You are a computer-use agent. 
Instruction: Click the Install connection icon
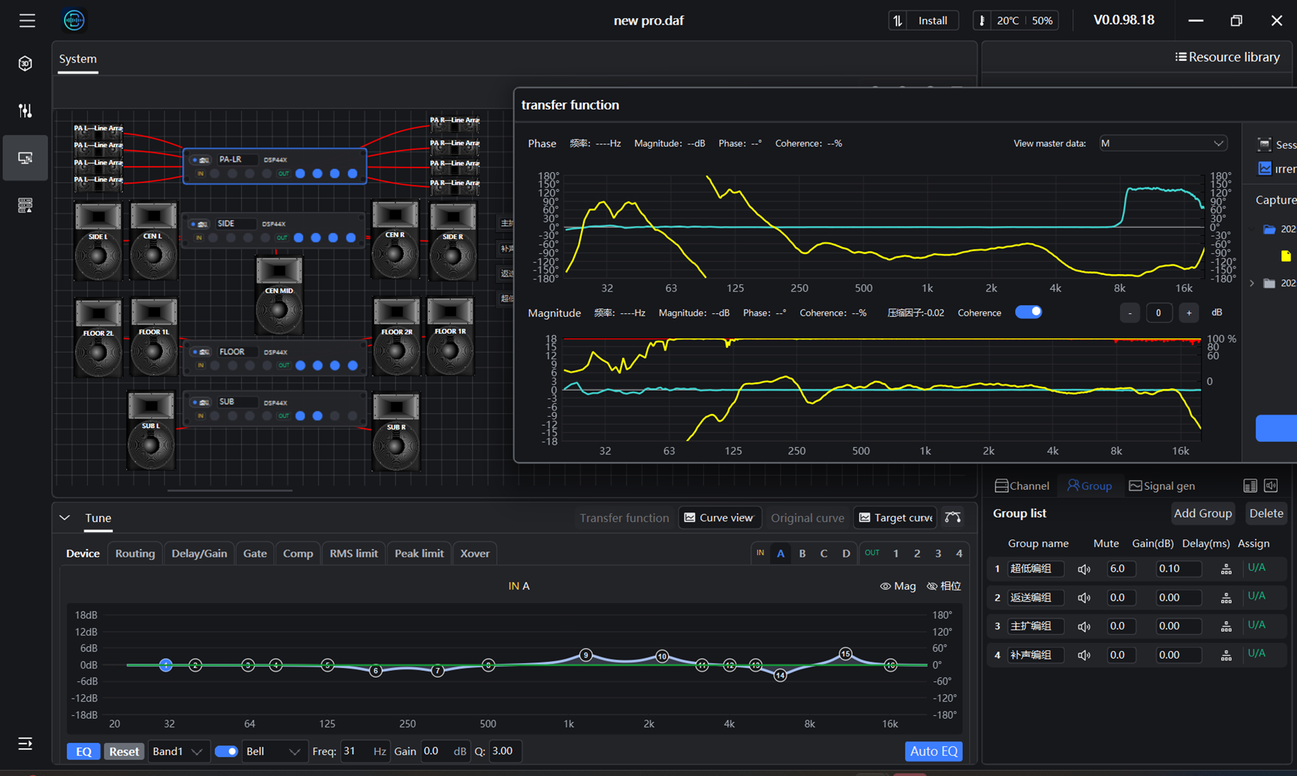[x=899, y=20]
